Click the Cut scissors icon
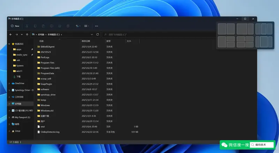This screenshot has height=153, width=279. pyautogui.click(x=27, y=26)
